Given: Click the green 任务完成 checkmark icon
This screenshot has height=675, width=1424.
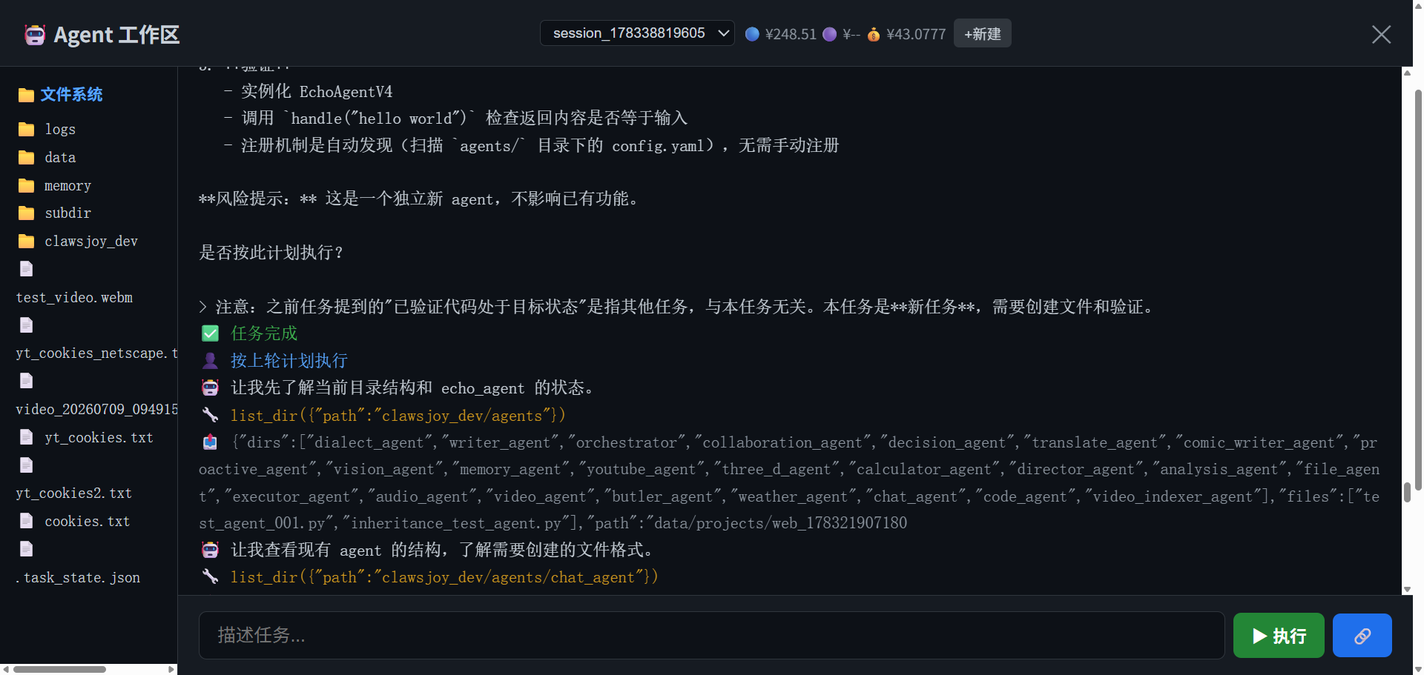Looking at the screenshot, I should click(211, 333).
